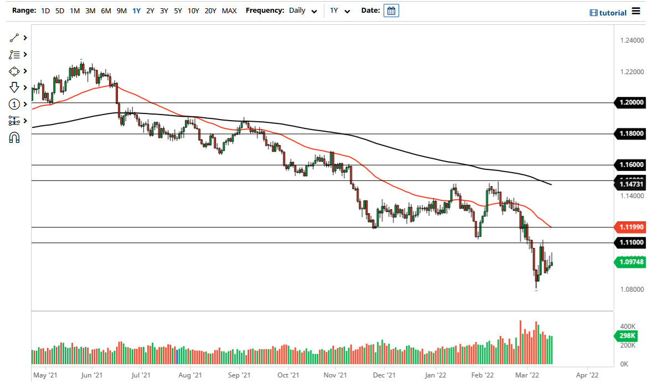
Task: Click the 298K volume label
Action: [627, 336]
